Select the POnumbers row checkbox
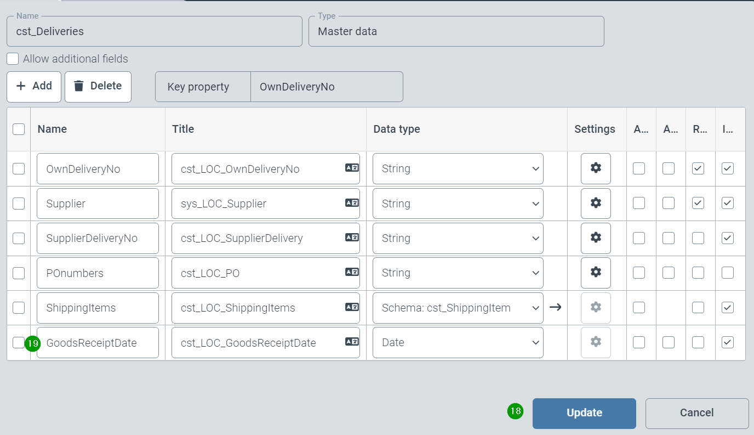The width and height of the screenshot is (754, 435). (x=19, y=273)
